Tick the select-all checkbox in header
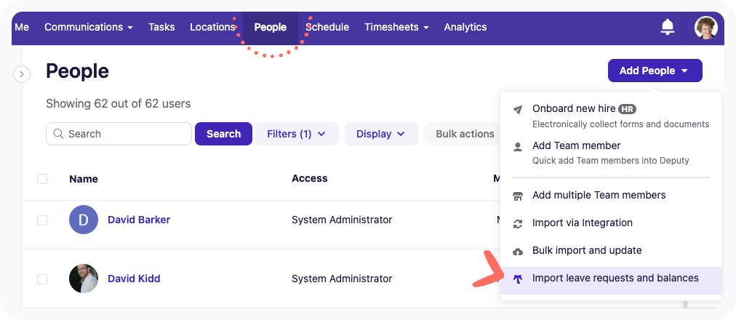 pos(42,179)
